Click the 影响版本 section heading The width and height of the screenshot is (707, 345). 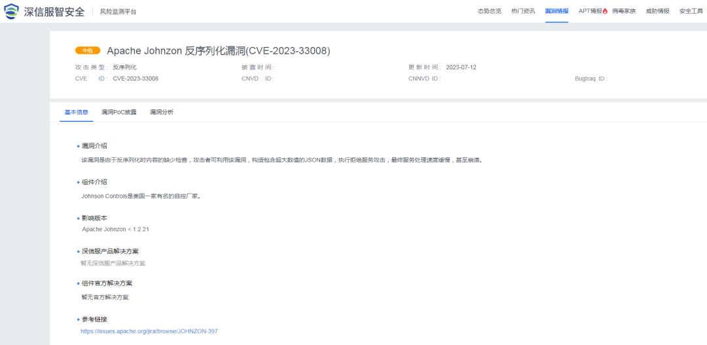(94, 218)
